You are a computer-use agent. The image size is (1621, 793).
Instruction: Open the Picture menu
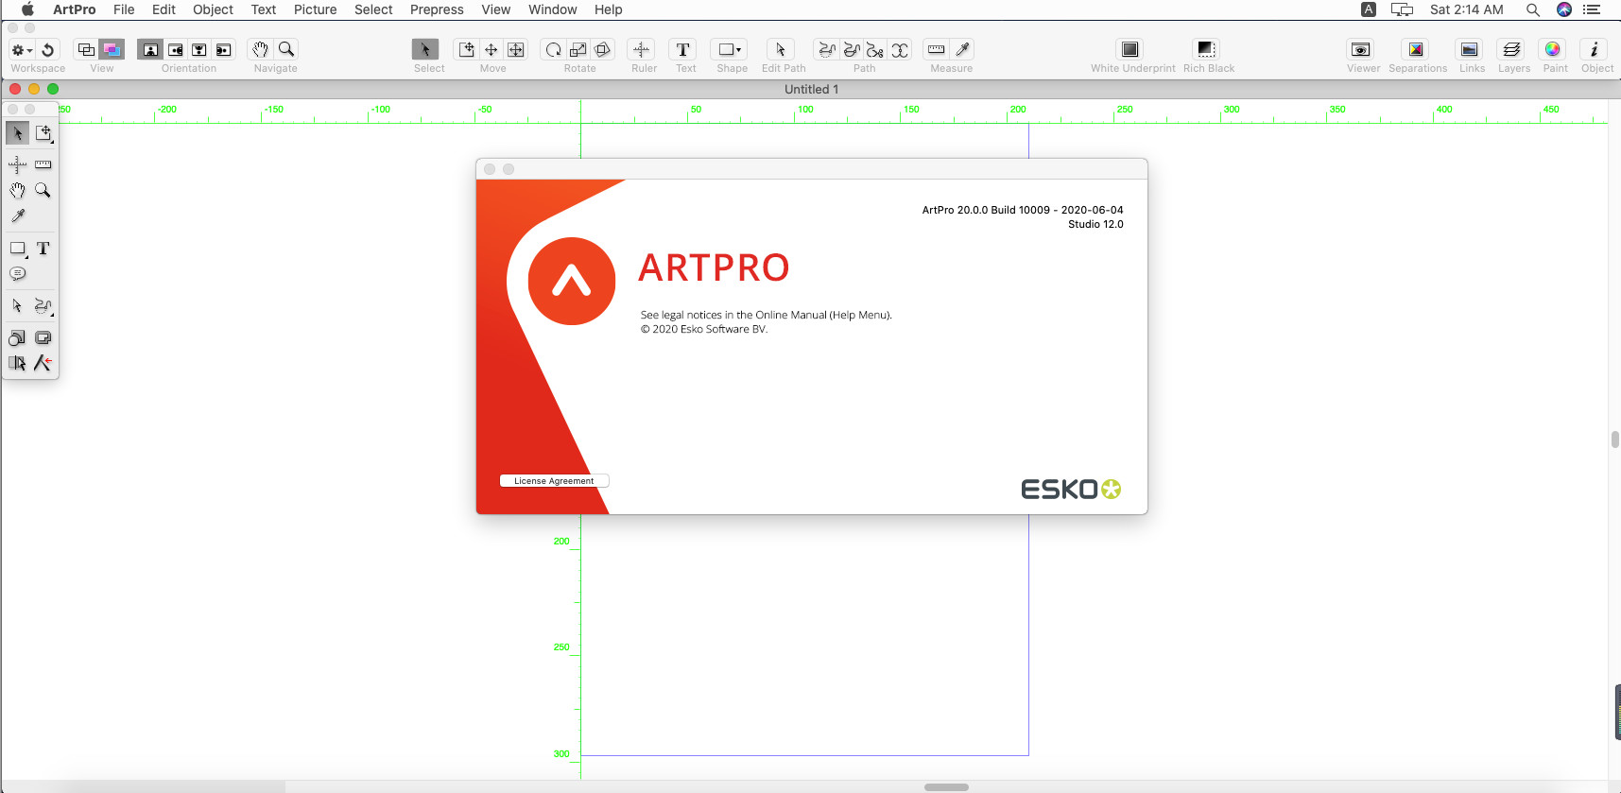coord(315,9)
